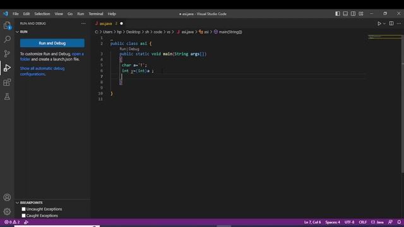Screen dimensions: 404x227
Task: Click the editor vertical scrollbar
Action: [x=403, y=103]
